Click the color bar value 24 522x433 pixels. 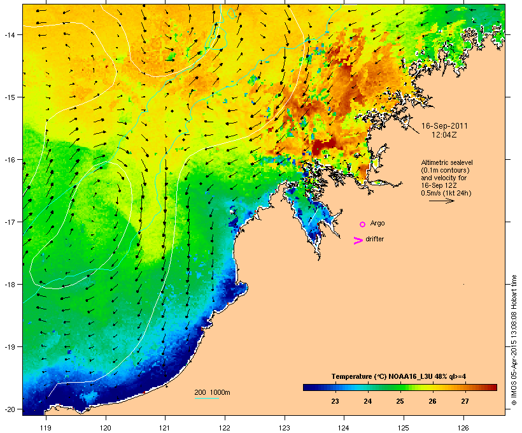click(x=367, y=401)
